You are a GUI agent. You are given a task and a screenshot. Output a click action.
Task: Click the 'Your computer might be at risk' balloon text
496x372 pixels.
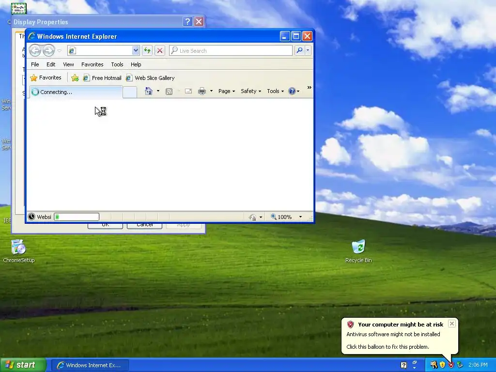click(401, 324)
